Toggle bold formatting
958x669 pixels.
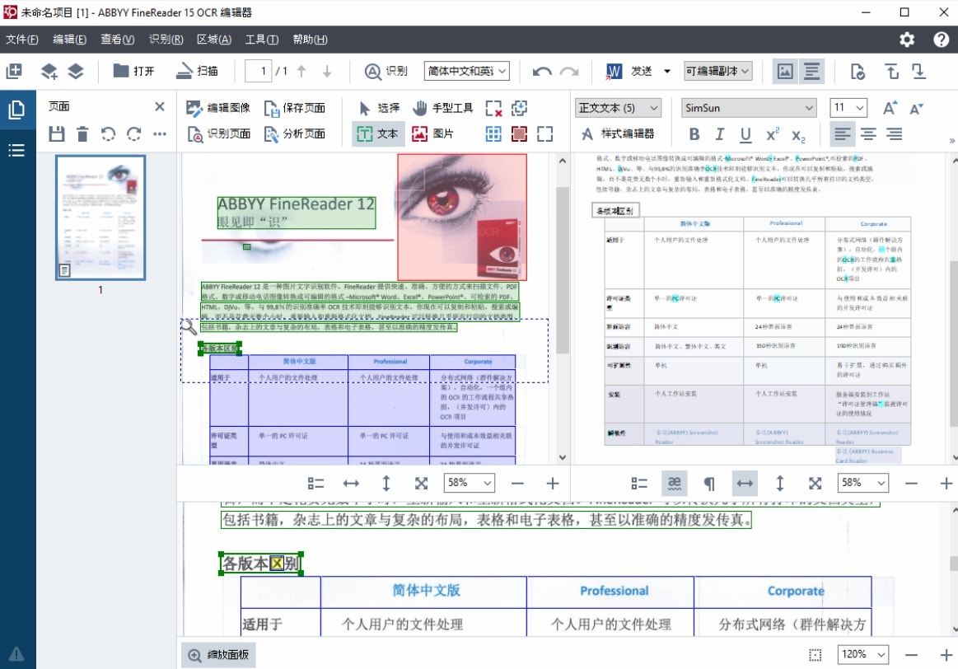coord(694,134)
